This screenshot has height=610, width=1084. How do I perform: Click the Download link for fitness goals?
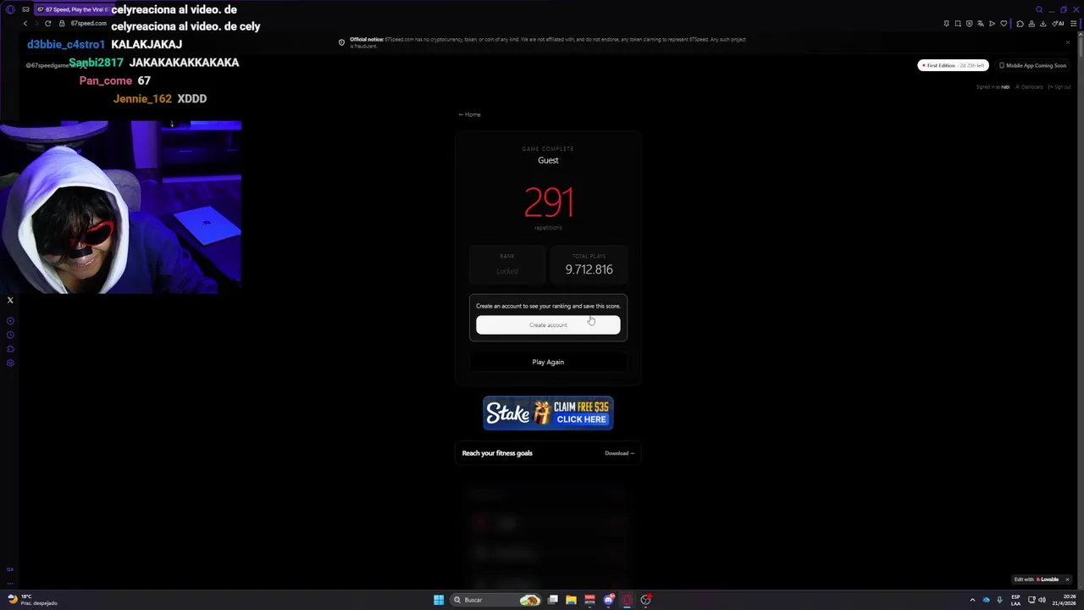point(619,453)
